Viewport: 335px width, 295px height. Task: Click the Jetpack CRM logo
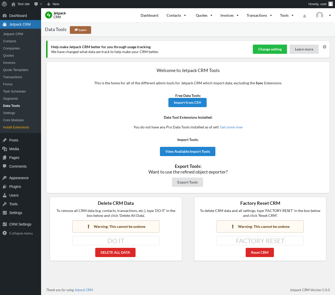(55, 15)
